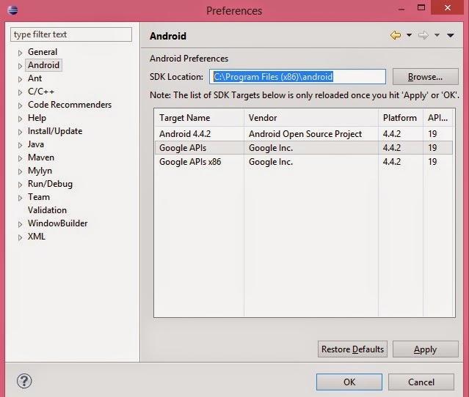Expand the Android tree node
The height and width of the screenshot is (397, 469).
click(x=20, y=66)
